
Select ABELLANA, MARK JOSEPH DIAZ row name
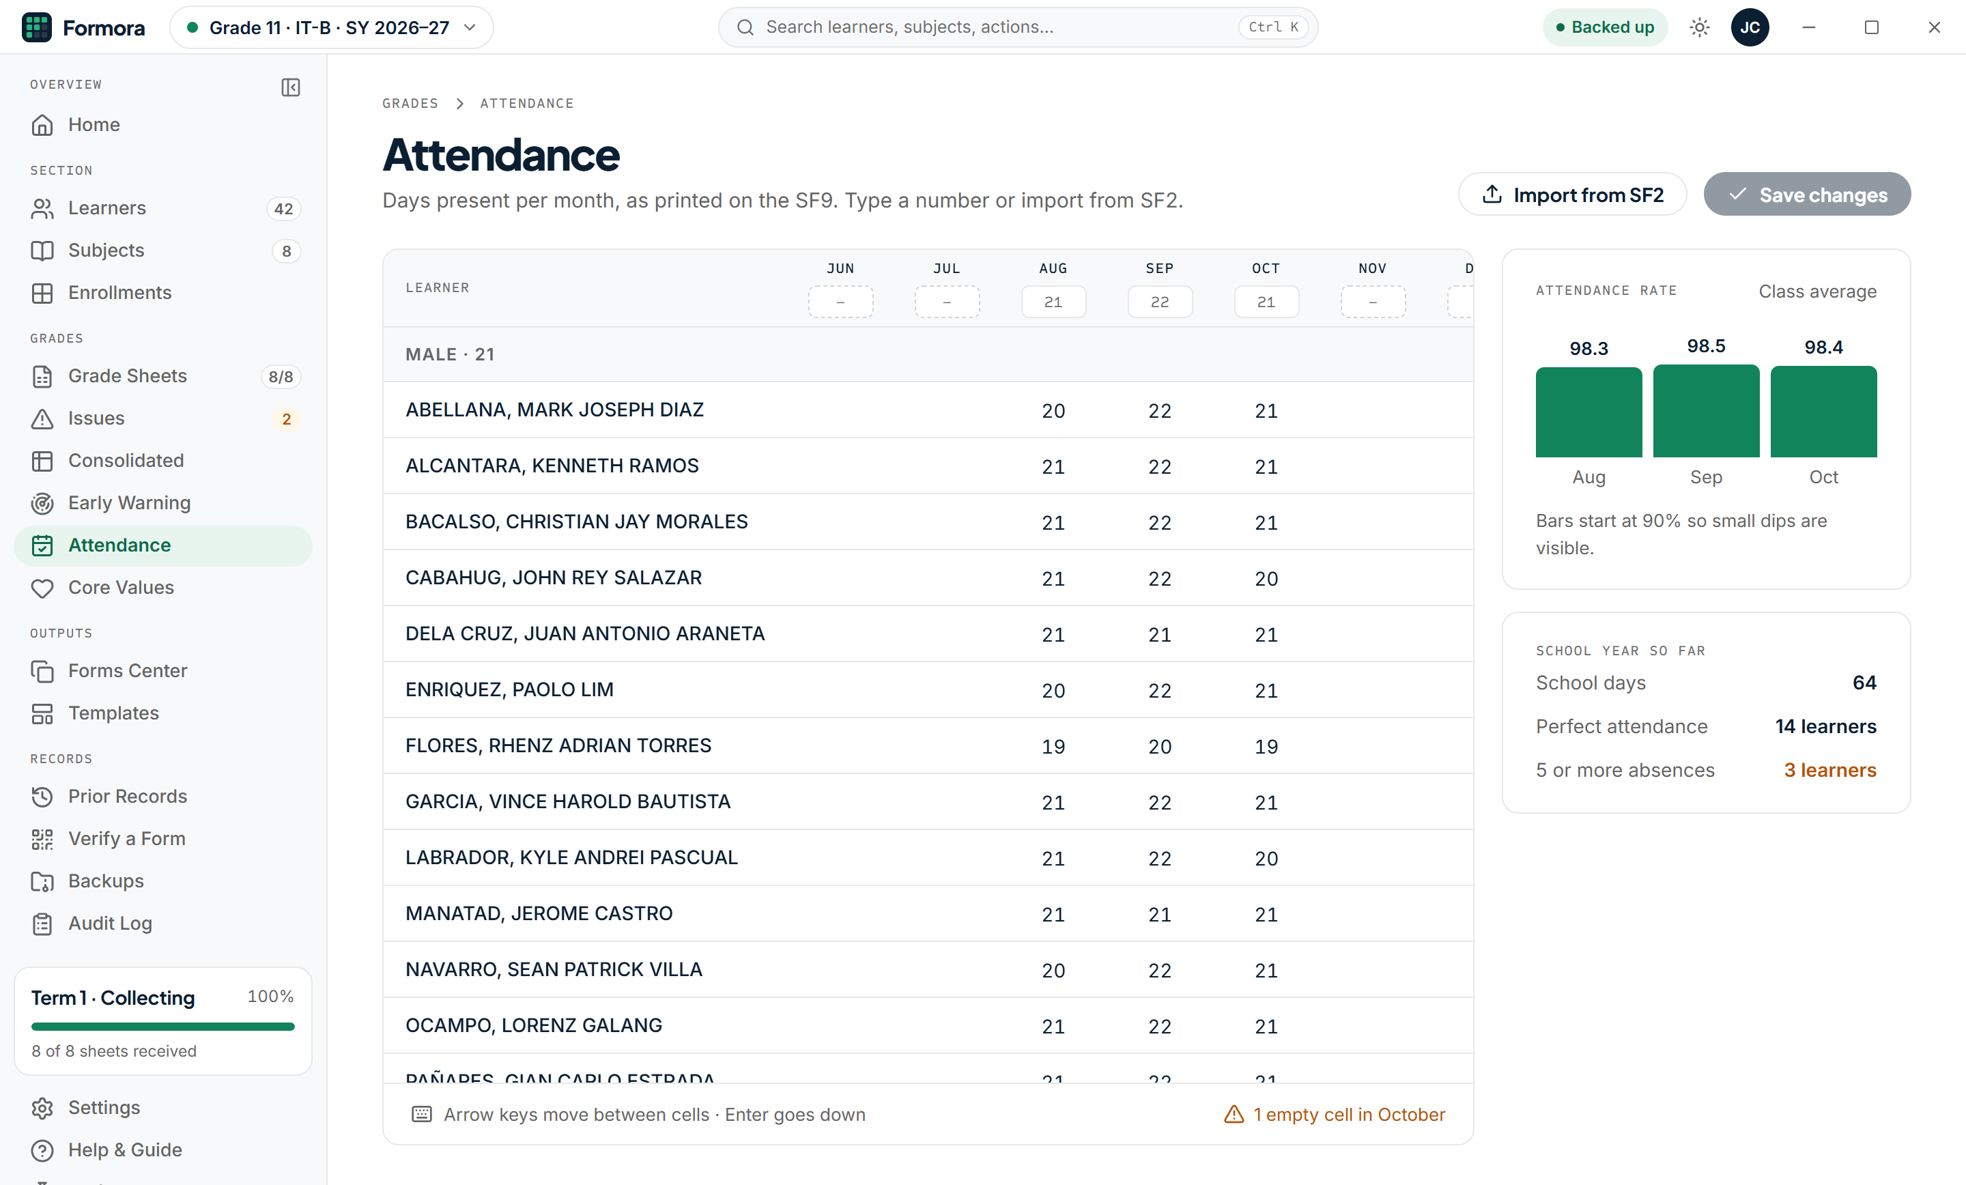pos(554,410)
